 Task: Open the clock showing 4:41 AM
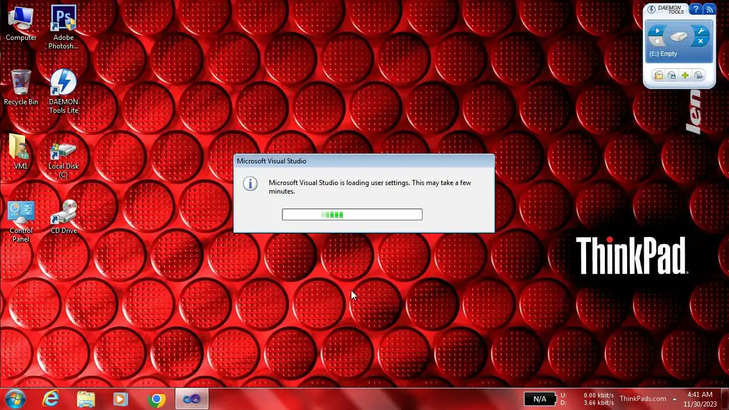click(x=700, y=399)
